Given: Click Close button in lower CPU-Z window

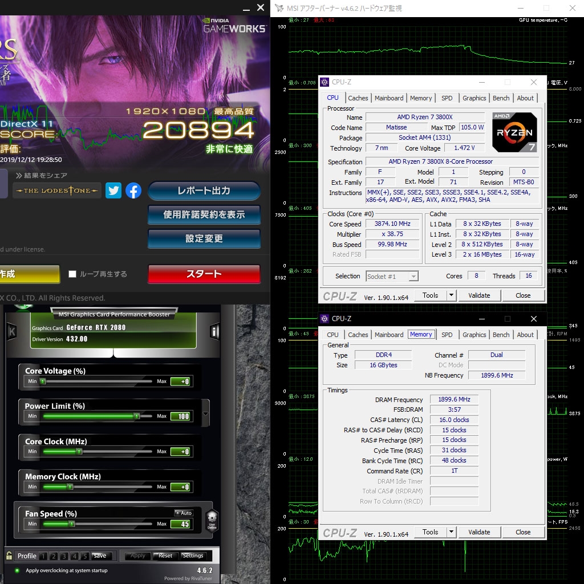Looking at the screenshot, I should tap(524, 532).
